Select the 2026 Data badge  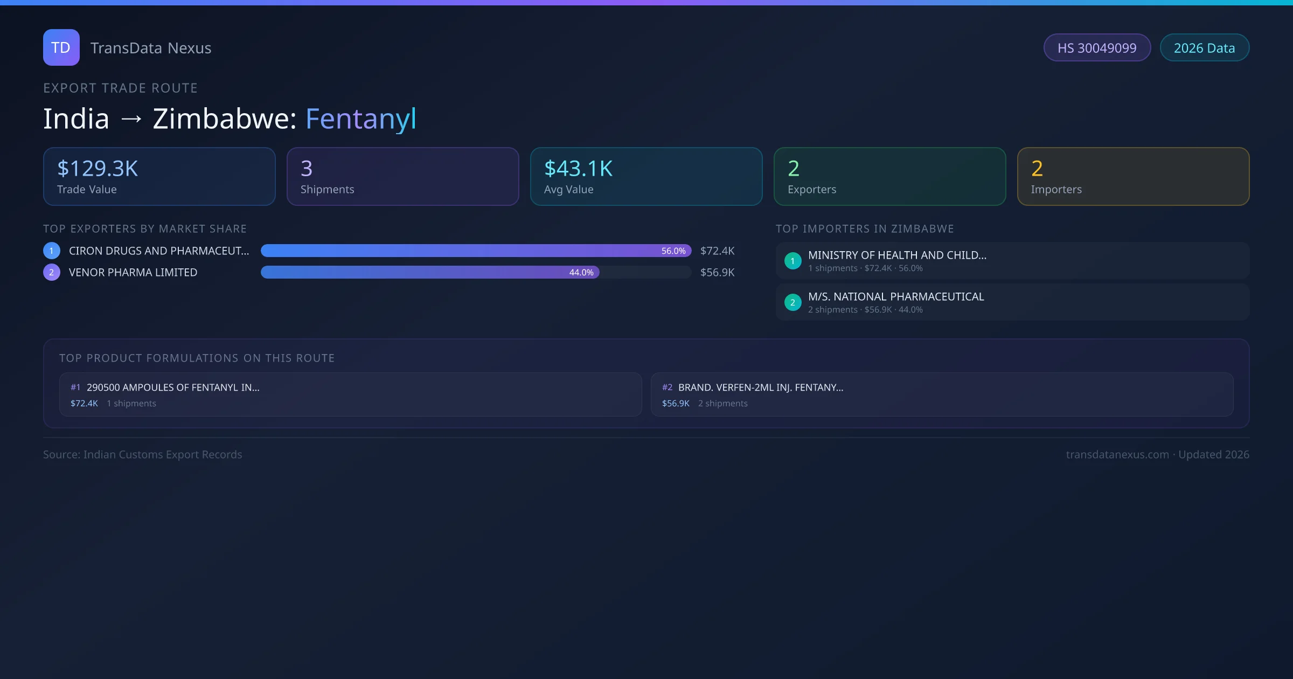click(x=1204, y=48)
